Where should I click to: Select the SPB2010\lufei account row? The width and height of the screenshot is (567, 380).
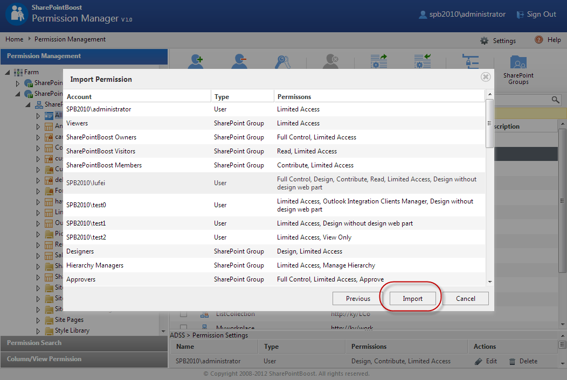pyautogui.click(x=274, y=183)
